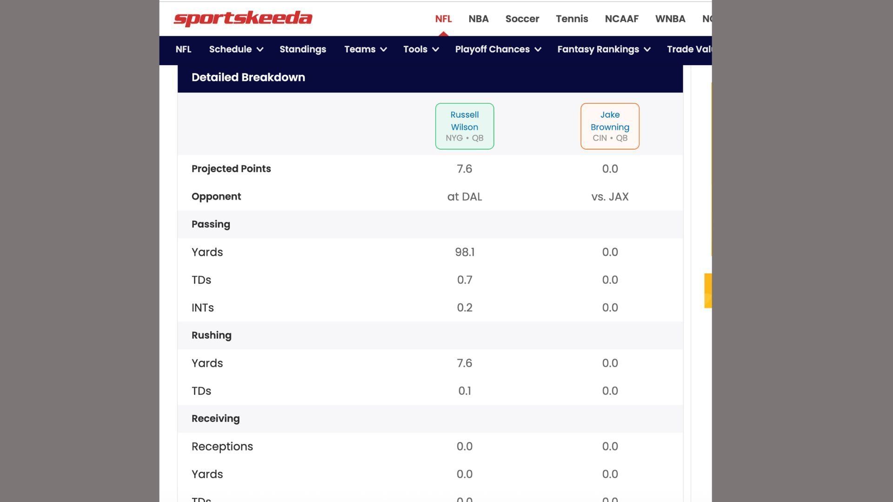Expand the Playoff Chances menu arrow
893x502 pixels.
click(538, 49)
